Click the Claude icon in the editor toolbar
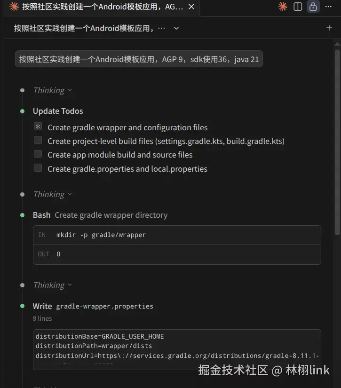This screenshot has width=341, height=388. [x=282, y=7]
